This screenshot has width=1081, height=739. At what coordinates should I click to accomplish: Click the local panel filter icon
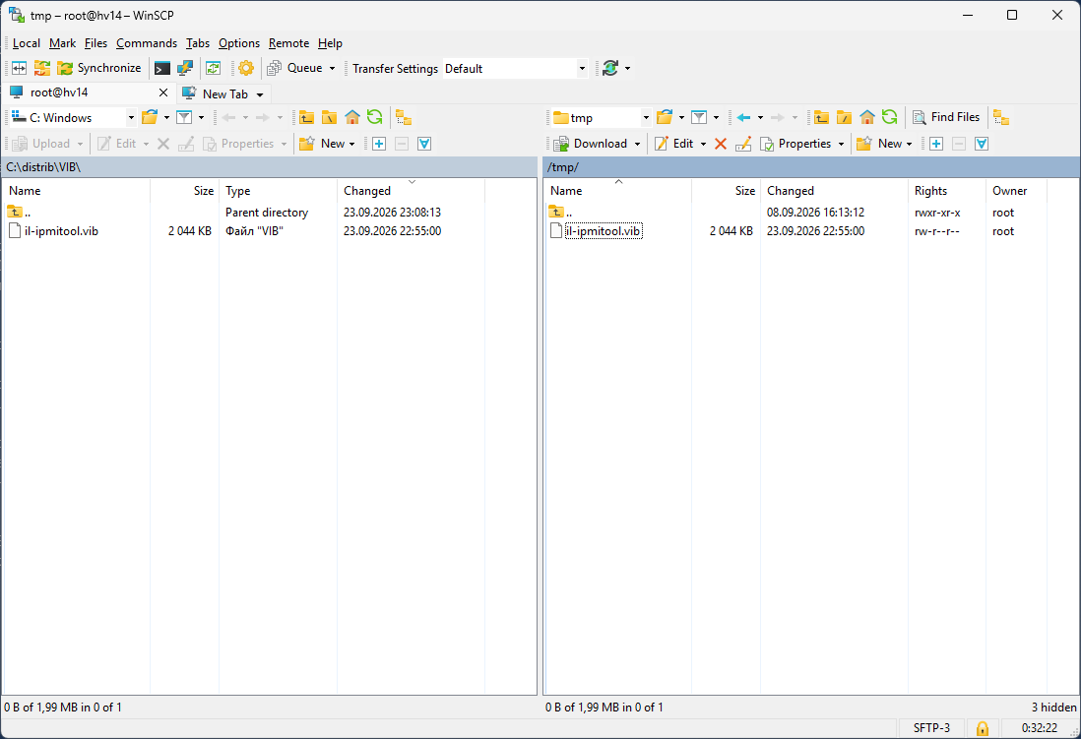[184, 117]
